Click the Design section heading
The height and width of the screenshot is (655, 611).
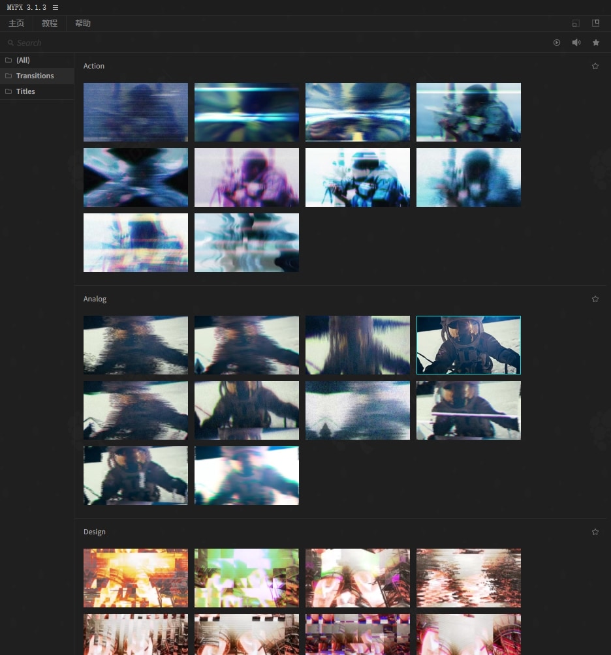click(95, 532)
